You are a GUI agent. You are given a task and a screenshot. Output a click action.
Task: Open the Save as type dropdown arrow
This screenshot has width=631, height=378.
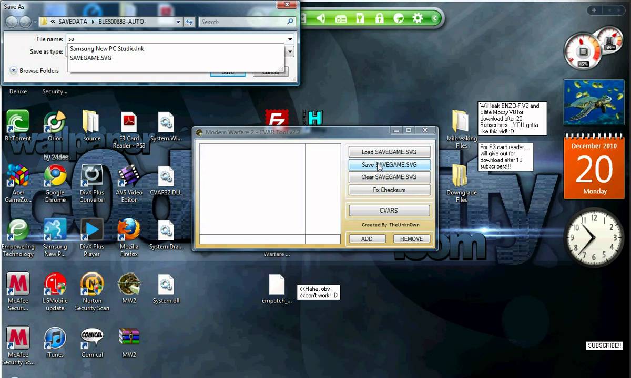tap(289, 51)
